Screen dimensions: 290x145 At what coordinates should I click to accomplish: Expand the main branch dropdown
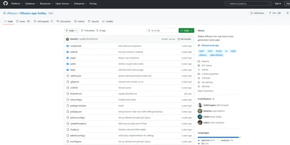71,31
